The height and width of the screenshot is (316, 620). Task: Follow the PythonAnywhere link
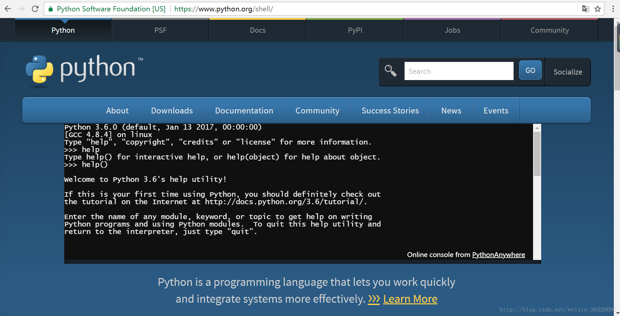498,255
